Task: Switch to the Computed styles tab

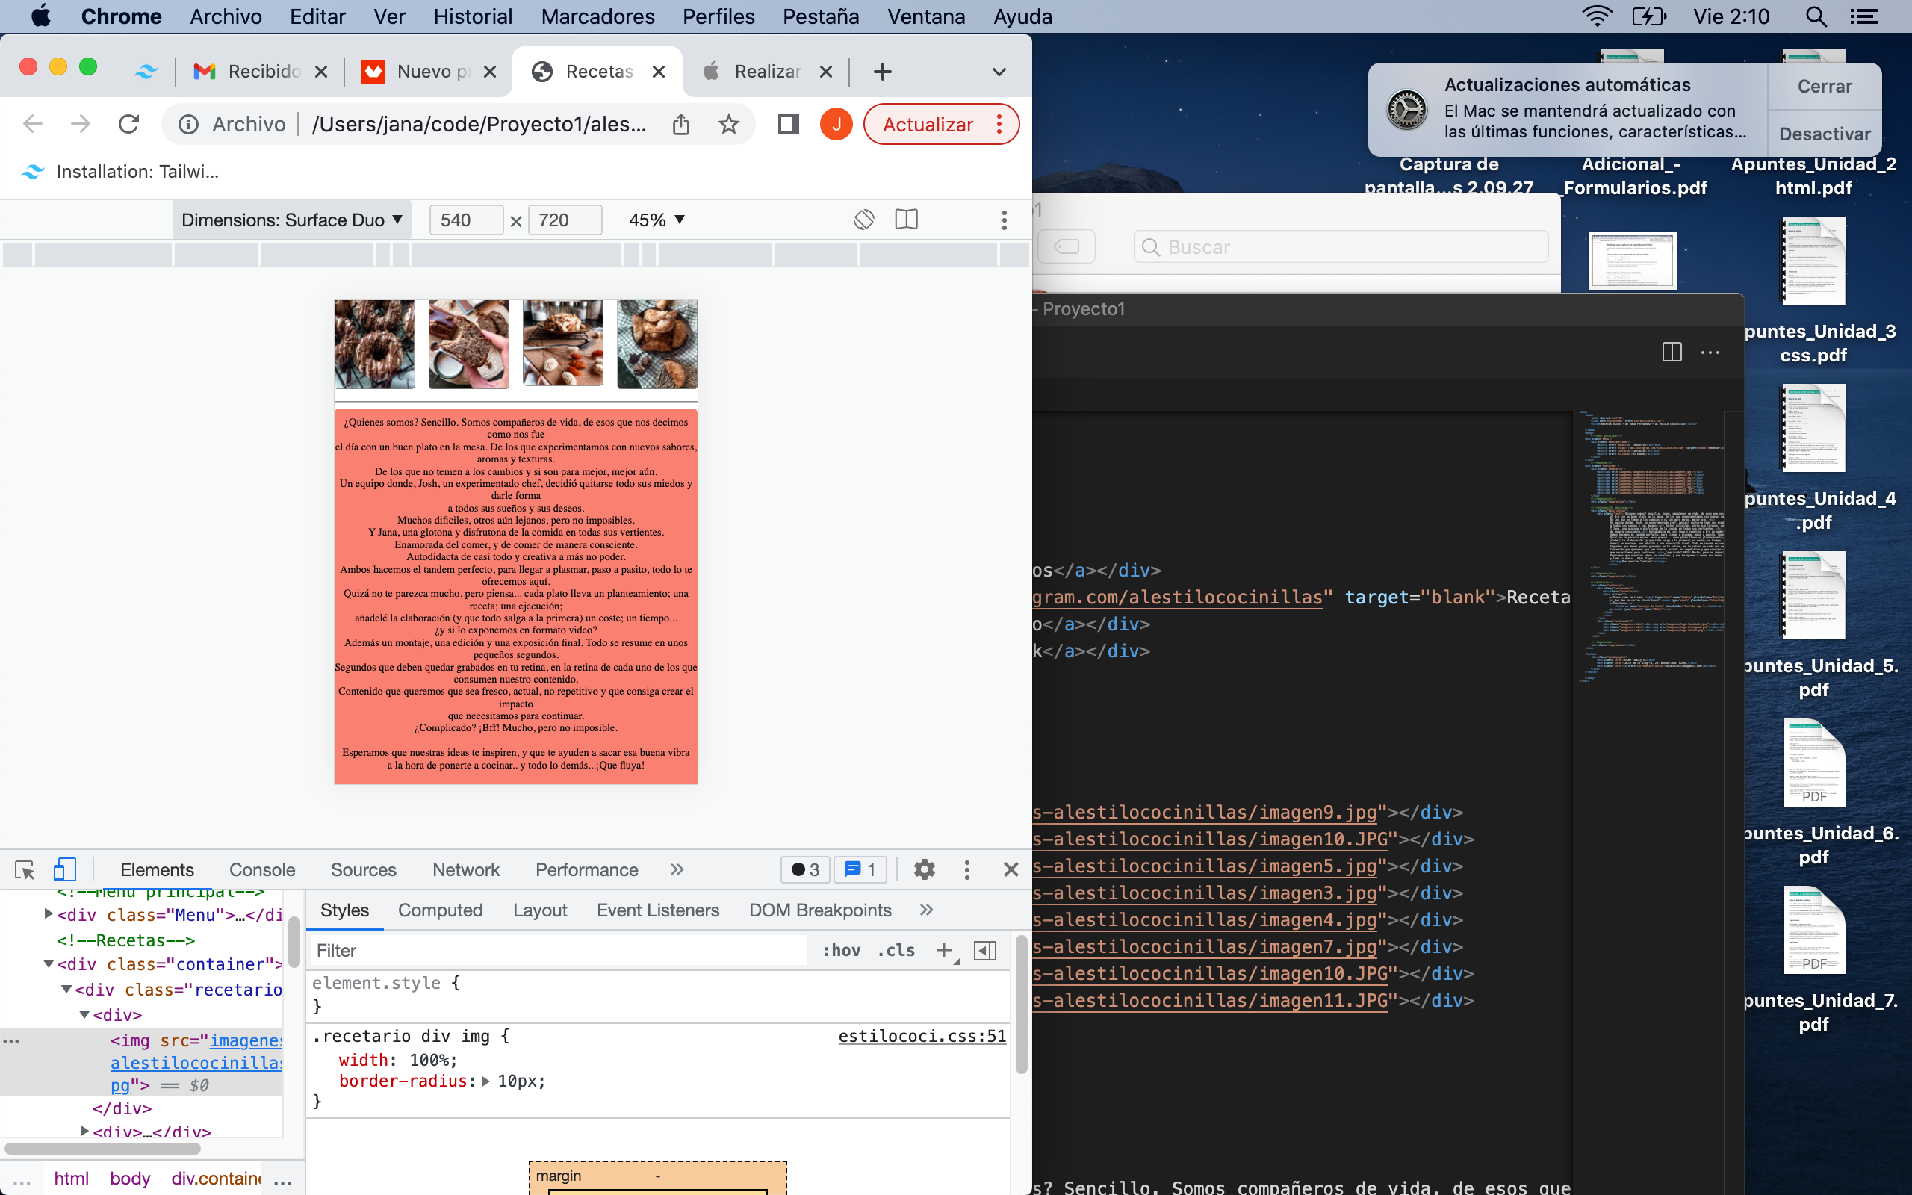Action: 440,910
